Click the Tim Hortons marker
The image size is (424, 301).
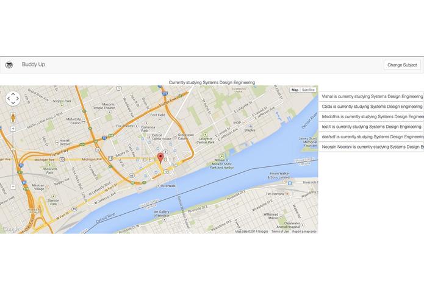(x=287, y=194)
